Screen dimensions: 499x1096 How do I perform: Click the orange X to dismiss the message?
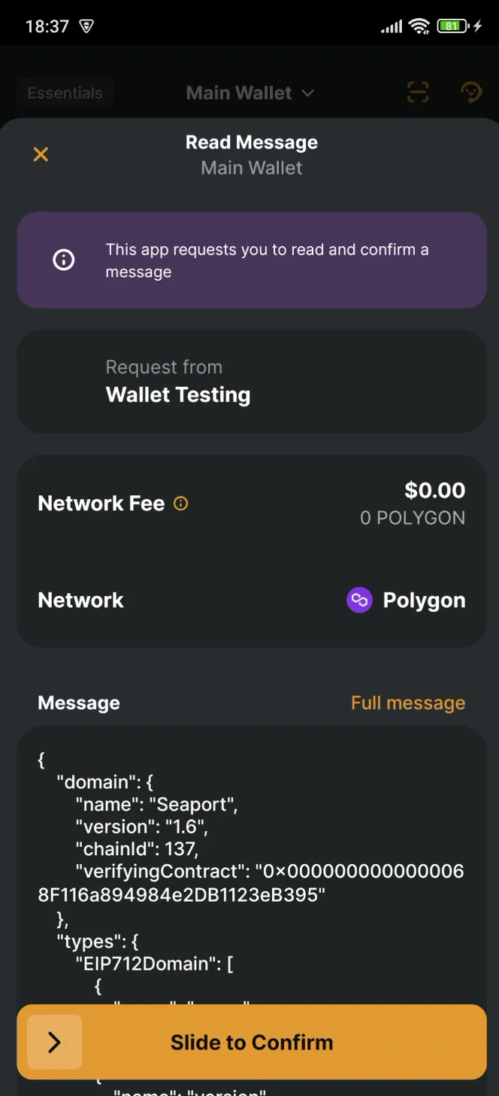click(41, 154)
